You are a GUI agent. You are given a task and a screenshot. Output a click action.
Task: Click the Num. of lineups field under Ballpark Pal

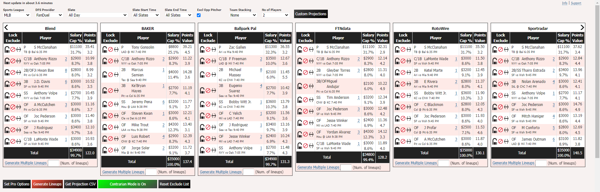[248, 172]
